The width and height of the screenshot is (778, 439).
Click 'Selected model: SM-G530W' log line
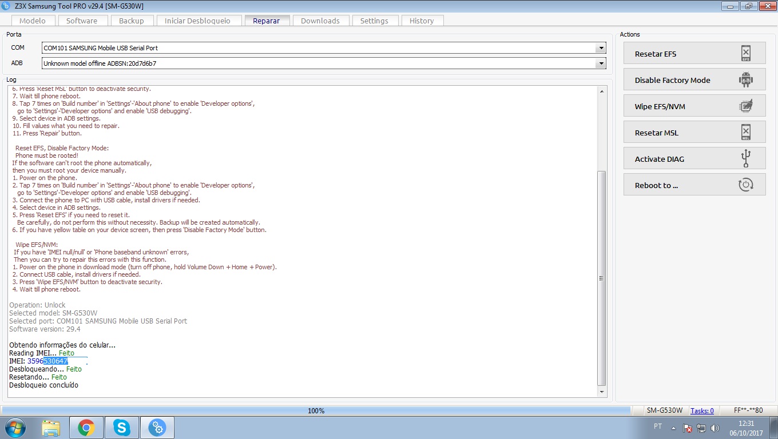pyautogui.click(x=53, y=313)
